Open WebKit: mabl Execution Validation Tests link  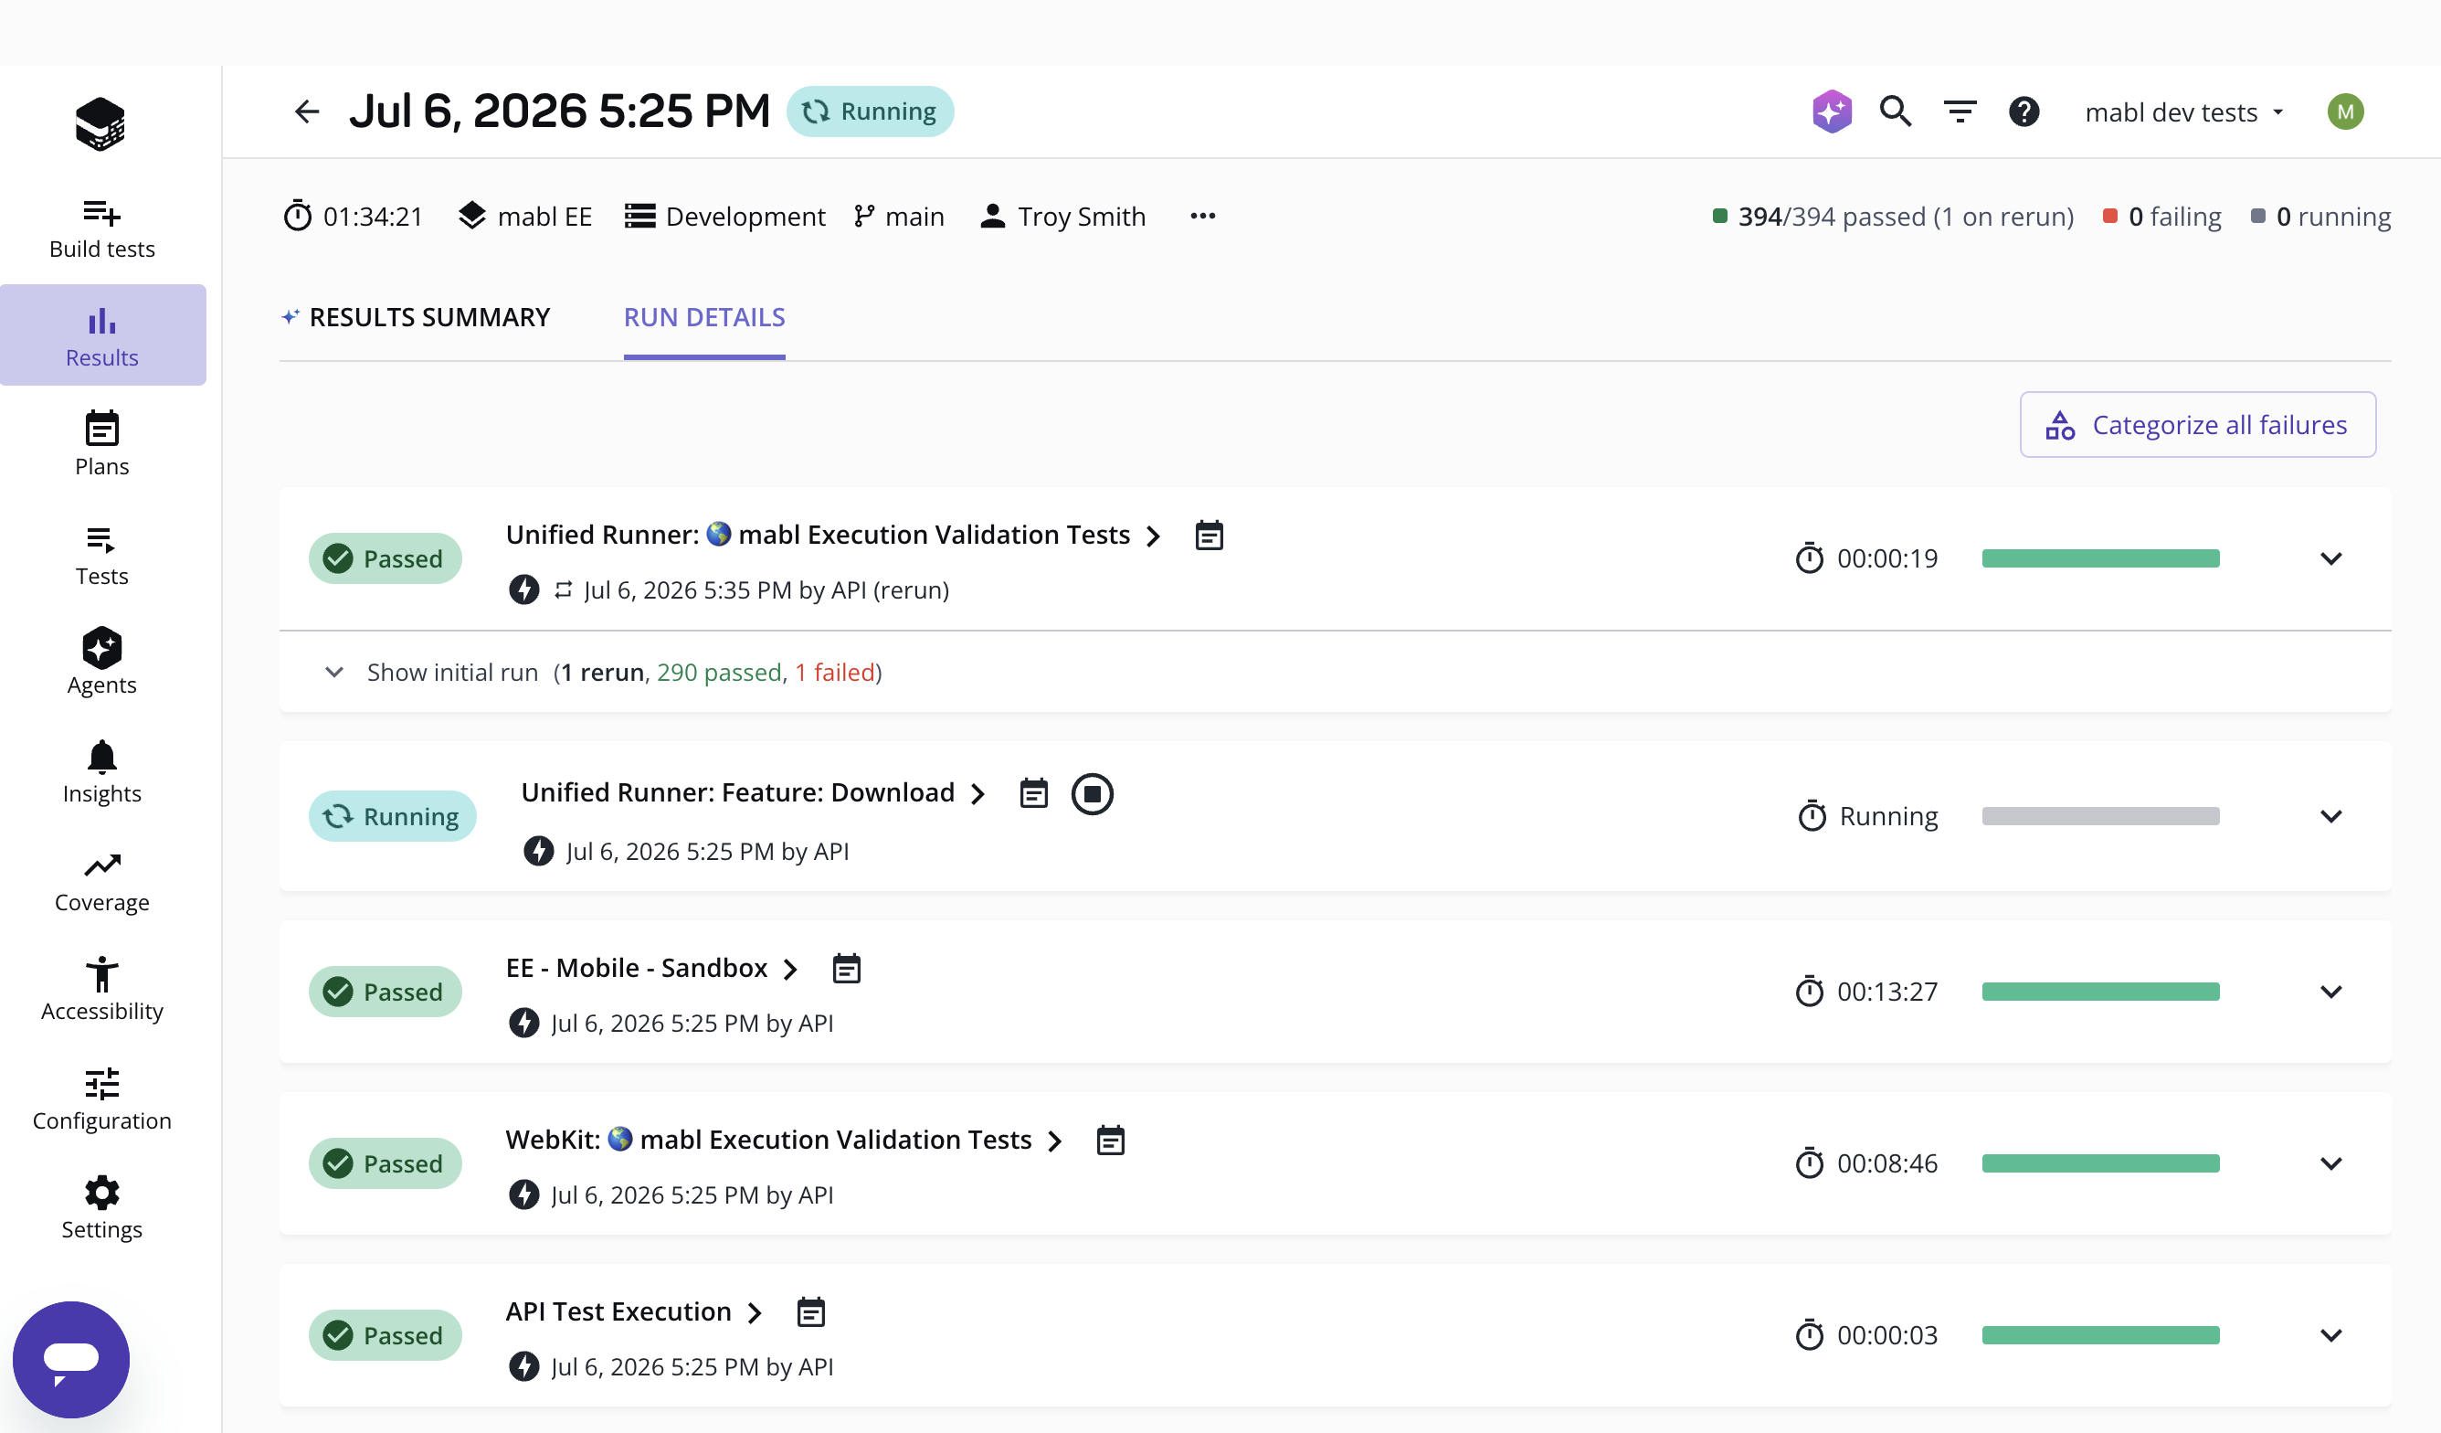(x=784, y=1140)
